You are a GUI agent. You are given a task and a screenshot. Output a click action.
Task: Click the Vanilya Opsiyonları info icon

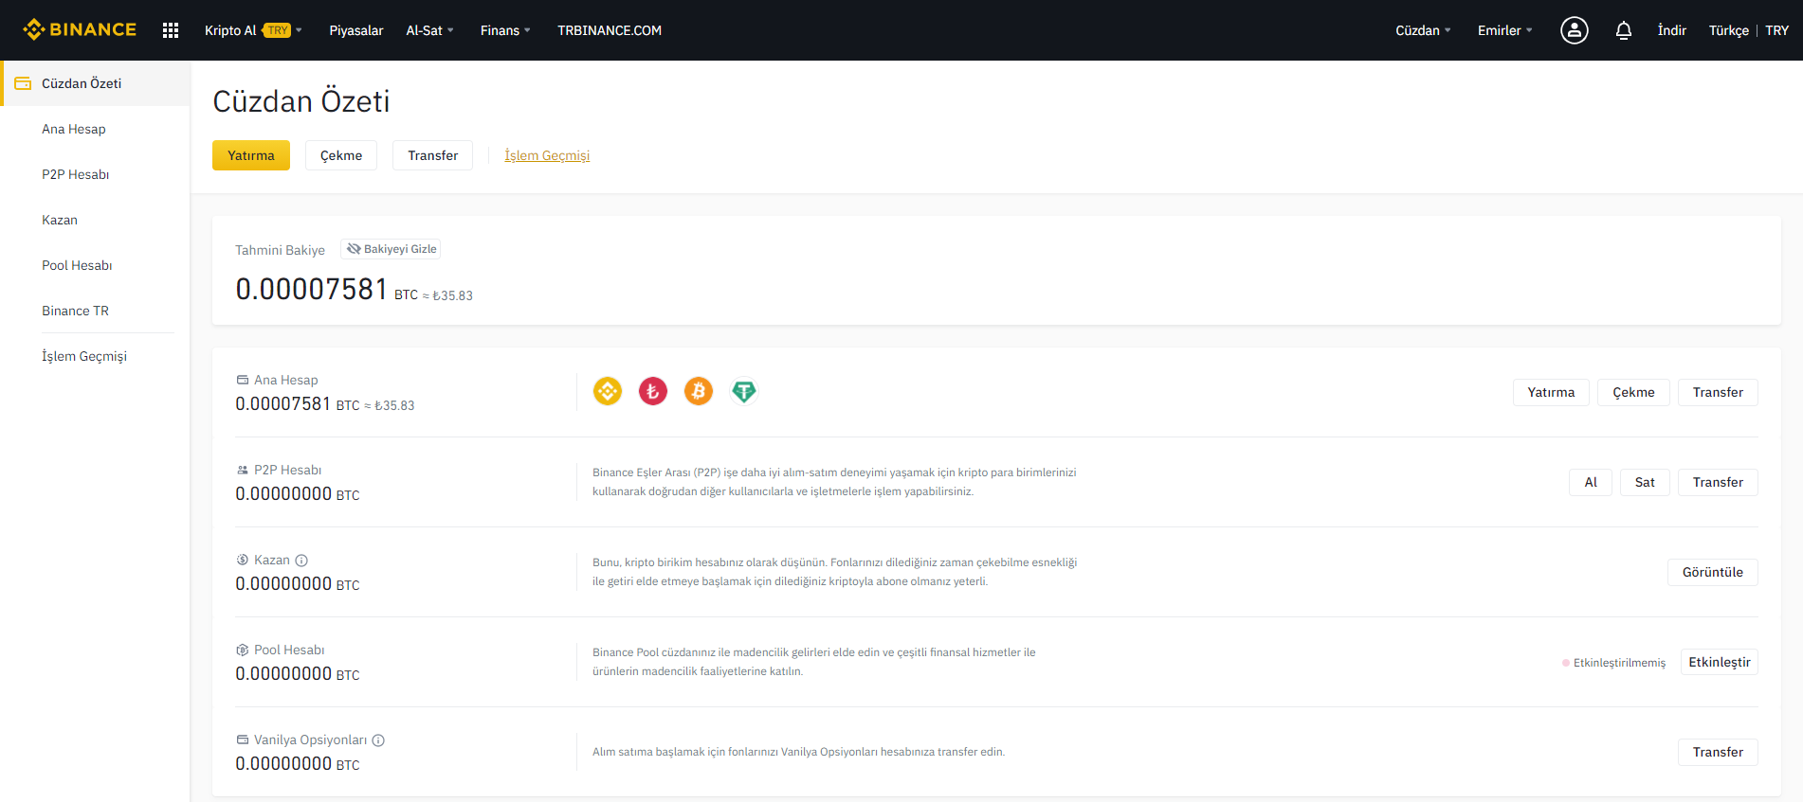pos(378,740)
